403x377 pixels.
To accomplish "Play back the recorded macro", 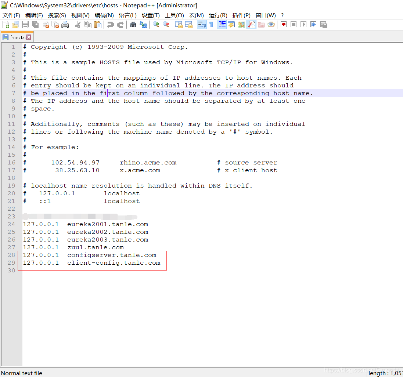I will pos(303,25).
